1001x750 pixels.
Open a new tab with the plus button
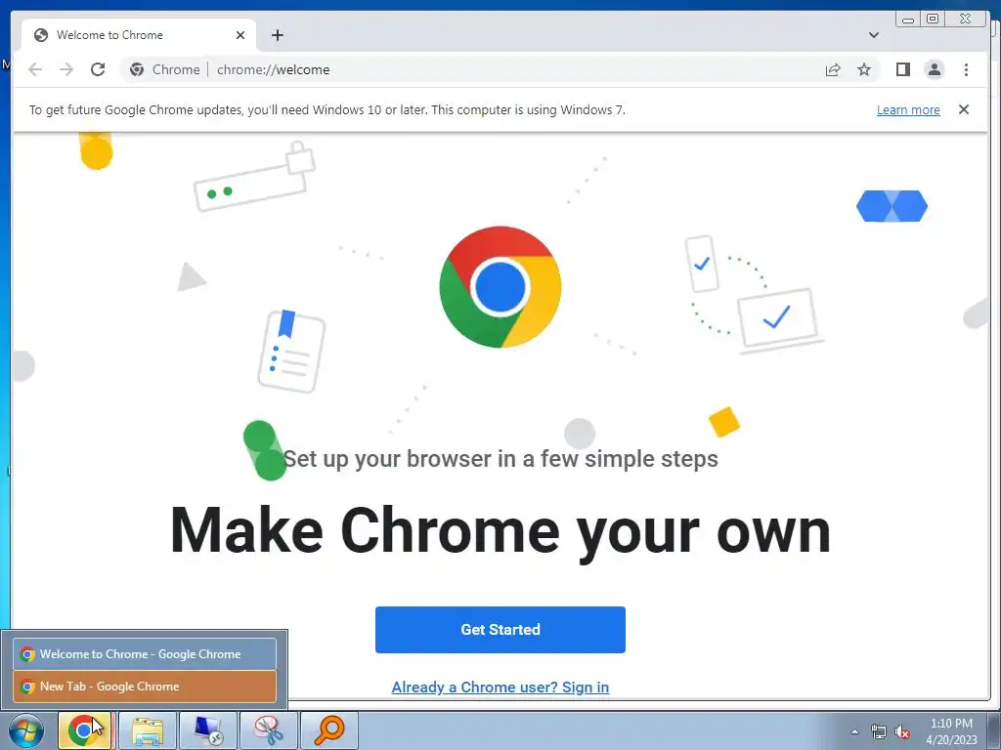[277, 35]
